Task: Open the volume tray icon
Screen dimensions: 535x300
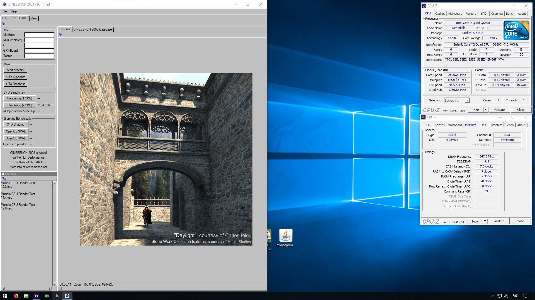Action: (x=506, y=296)
